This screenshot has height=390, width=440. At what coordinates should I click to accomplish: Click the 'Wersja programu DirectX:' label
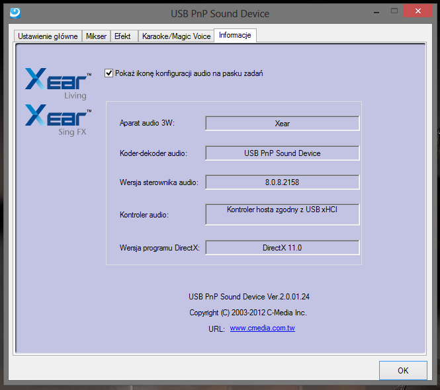pos(159,248)
